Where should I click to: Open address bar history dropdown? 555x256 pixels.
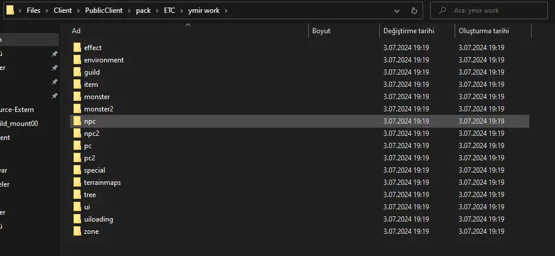397,10
